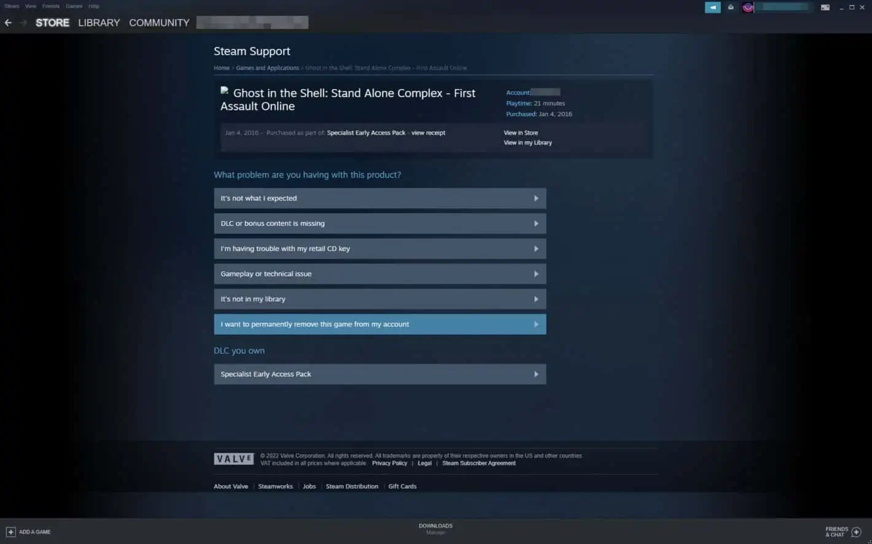Click the "ADD A GAME" label
The height and width of the screenshot is (544, 872).
tap(35, 532)
